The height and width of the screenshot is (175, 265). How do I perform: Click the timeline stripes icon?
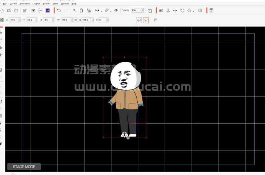point(201,10)
